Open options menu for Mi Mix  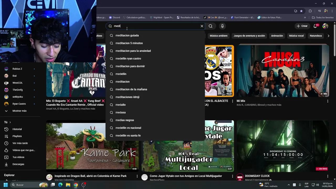click(x=328, y=101)
